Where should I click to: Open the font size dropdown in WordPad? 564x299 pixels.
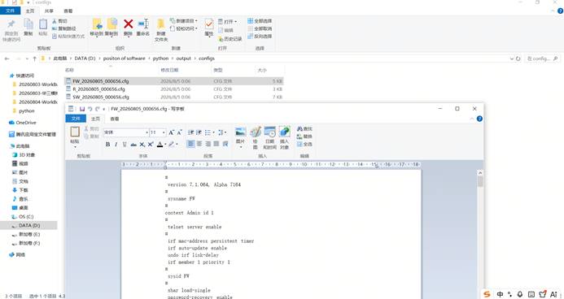point(164,132)
